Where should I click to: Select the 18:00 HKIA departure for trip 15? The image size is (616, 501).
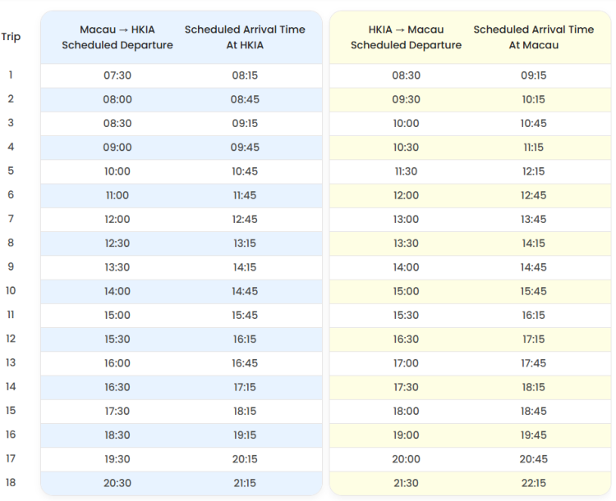coord(406,410)
